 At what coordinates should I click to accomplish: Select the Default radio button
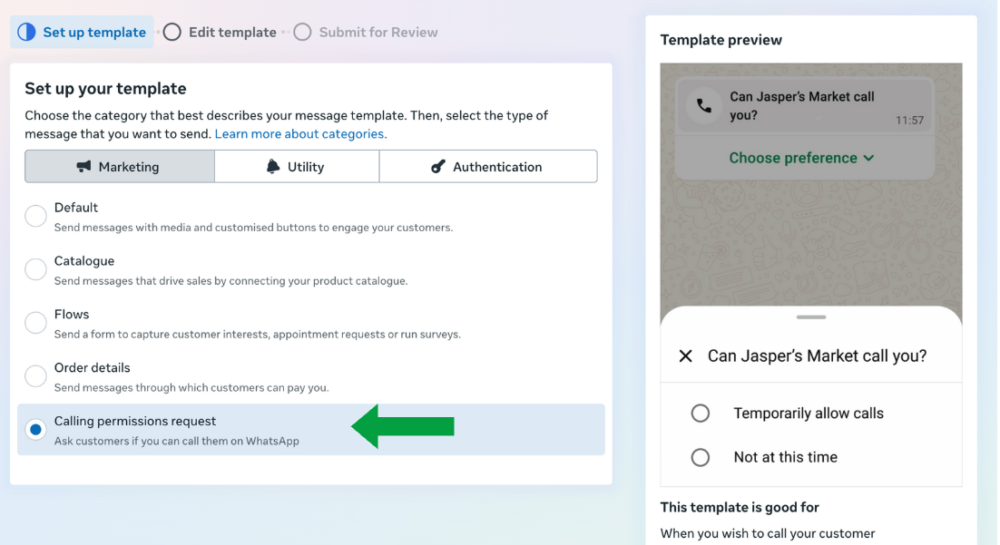tap(35, 216)
